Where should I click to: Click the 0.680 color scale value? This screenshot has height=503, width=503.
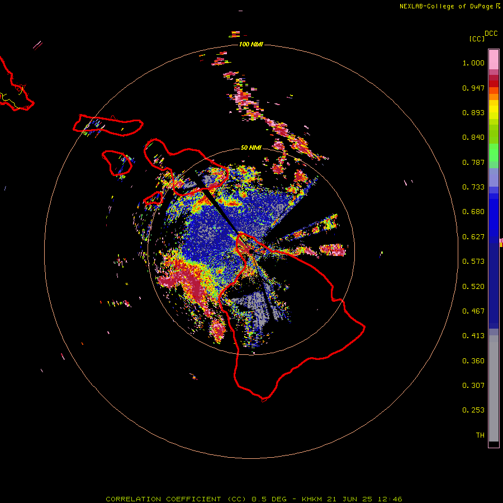[x=473, y=212]
